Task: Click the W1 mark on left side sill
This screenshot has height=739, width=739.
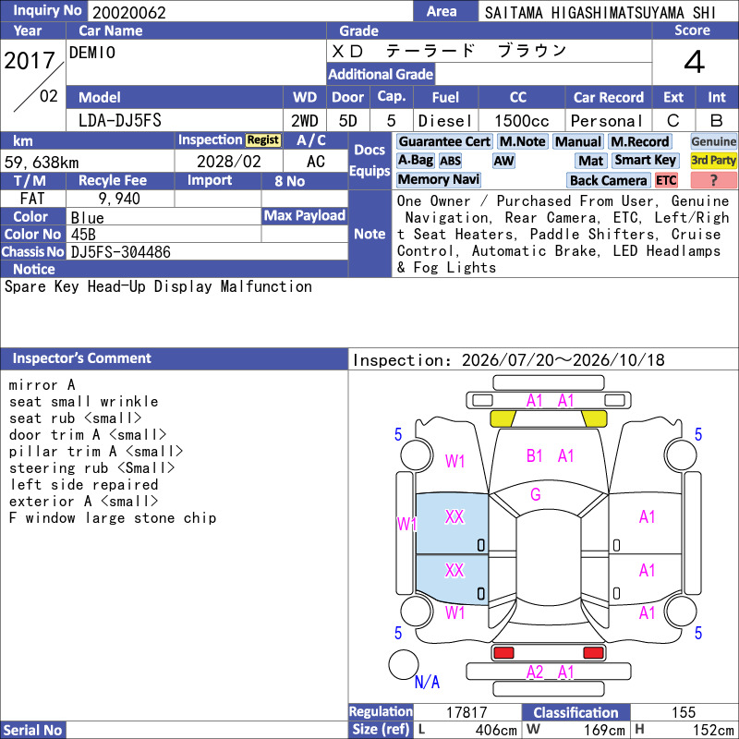Action: 406,524
